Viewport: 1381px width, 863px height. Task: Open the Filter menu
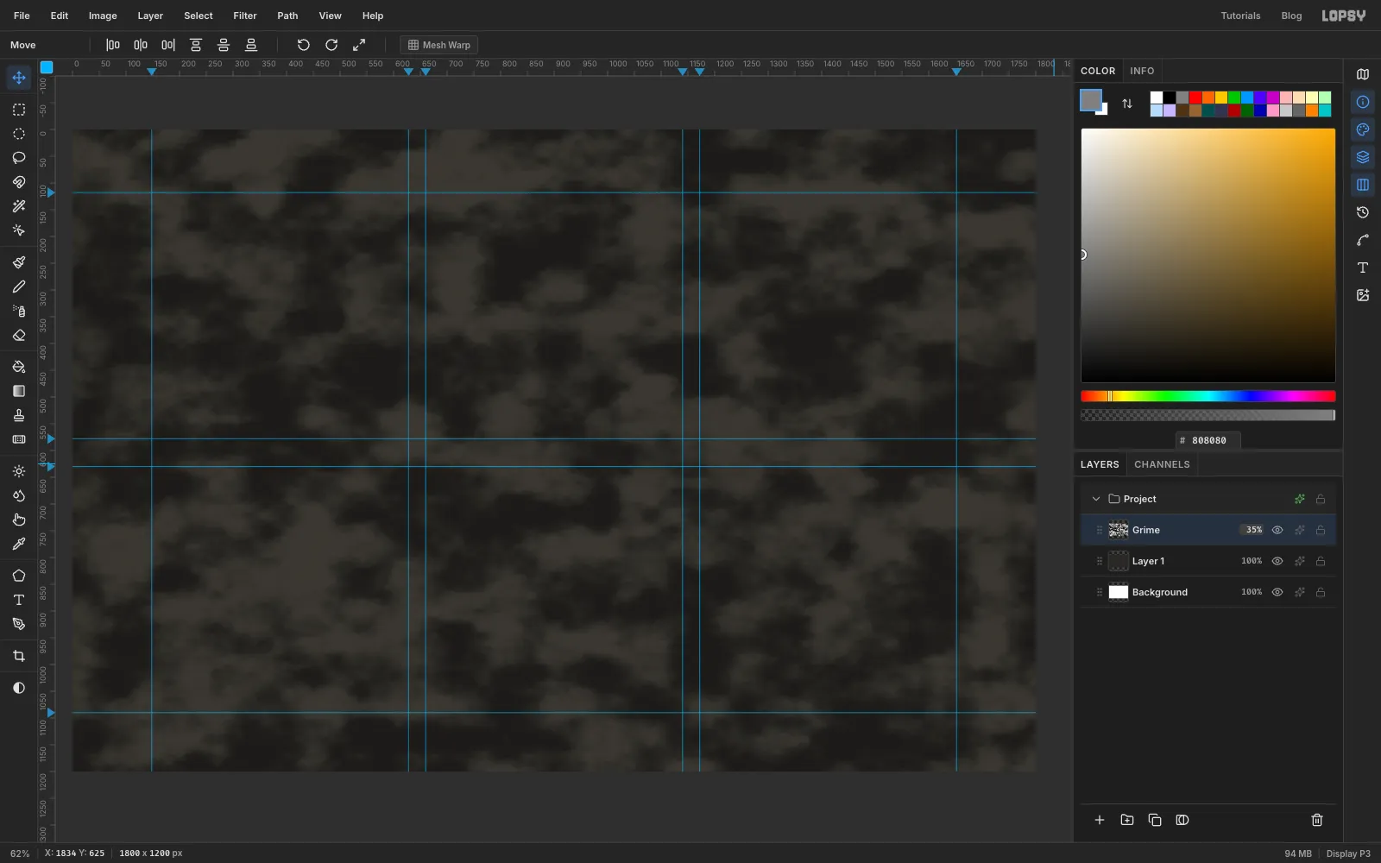point(245,16)
